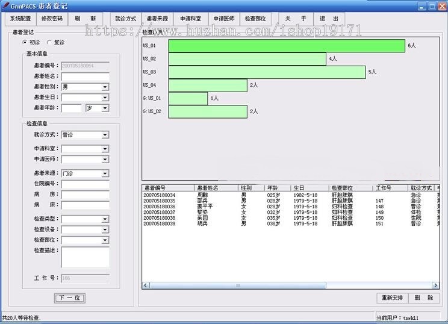Viewport: 448px width, 324px height.
Task: Click 退出 to exit the application
Action: pyautogui.click(x=329, y=19)
